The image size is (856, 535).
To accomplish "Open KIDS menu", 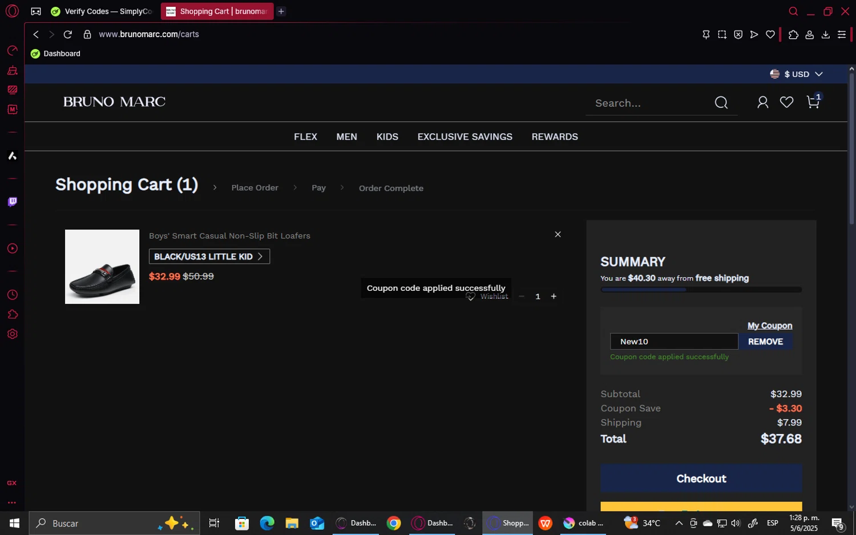I will point(387,137).
